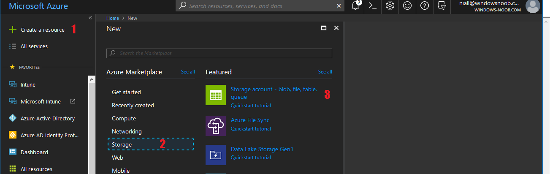Image resolution: width=550 pixels, height=174 pixels.
Task: Open the settings gear icon
Action: pyautogui.click(x=390, y=6)
